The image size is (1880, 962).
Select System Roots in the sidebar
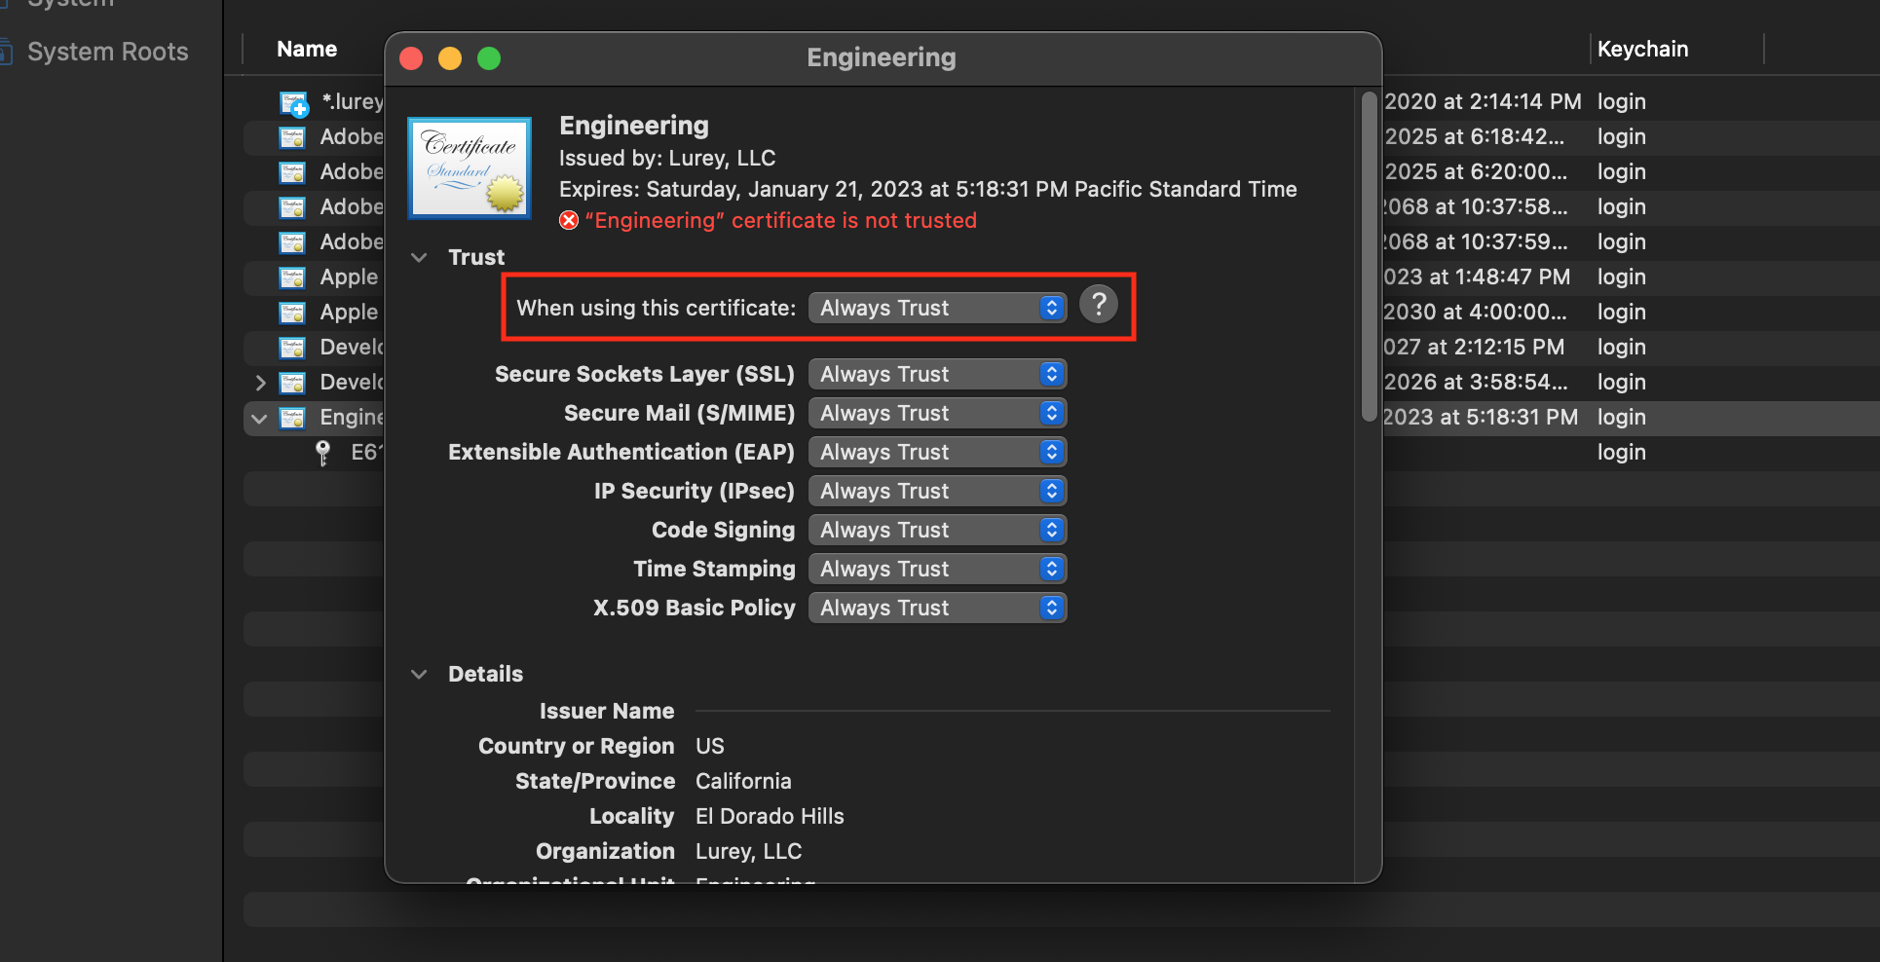click(x=107, y=52)
